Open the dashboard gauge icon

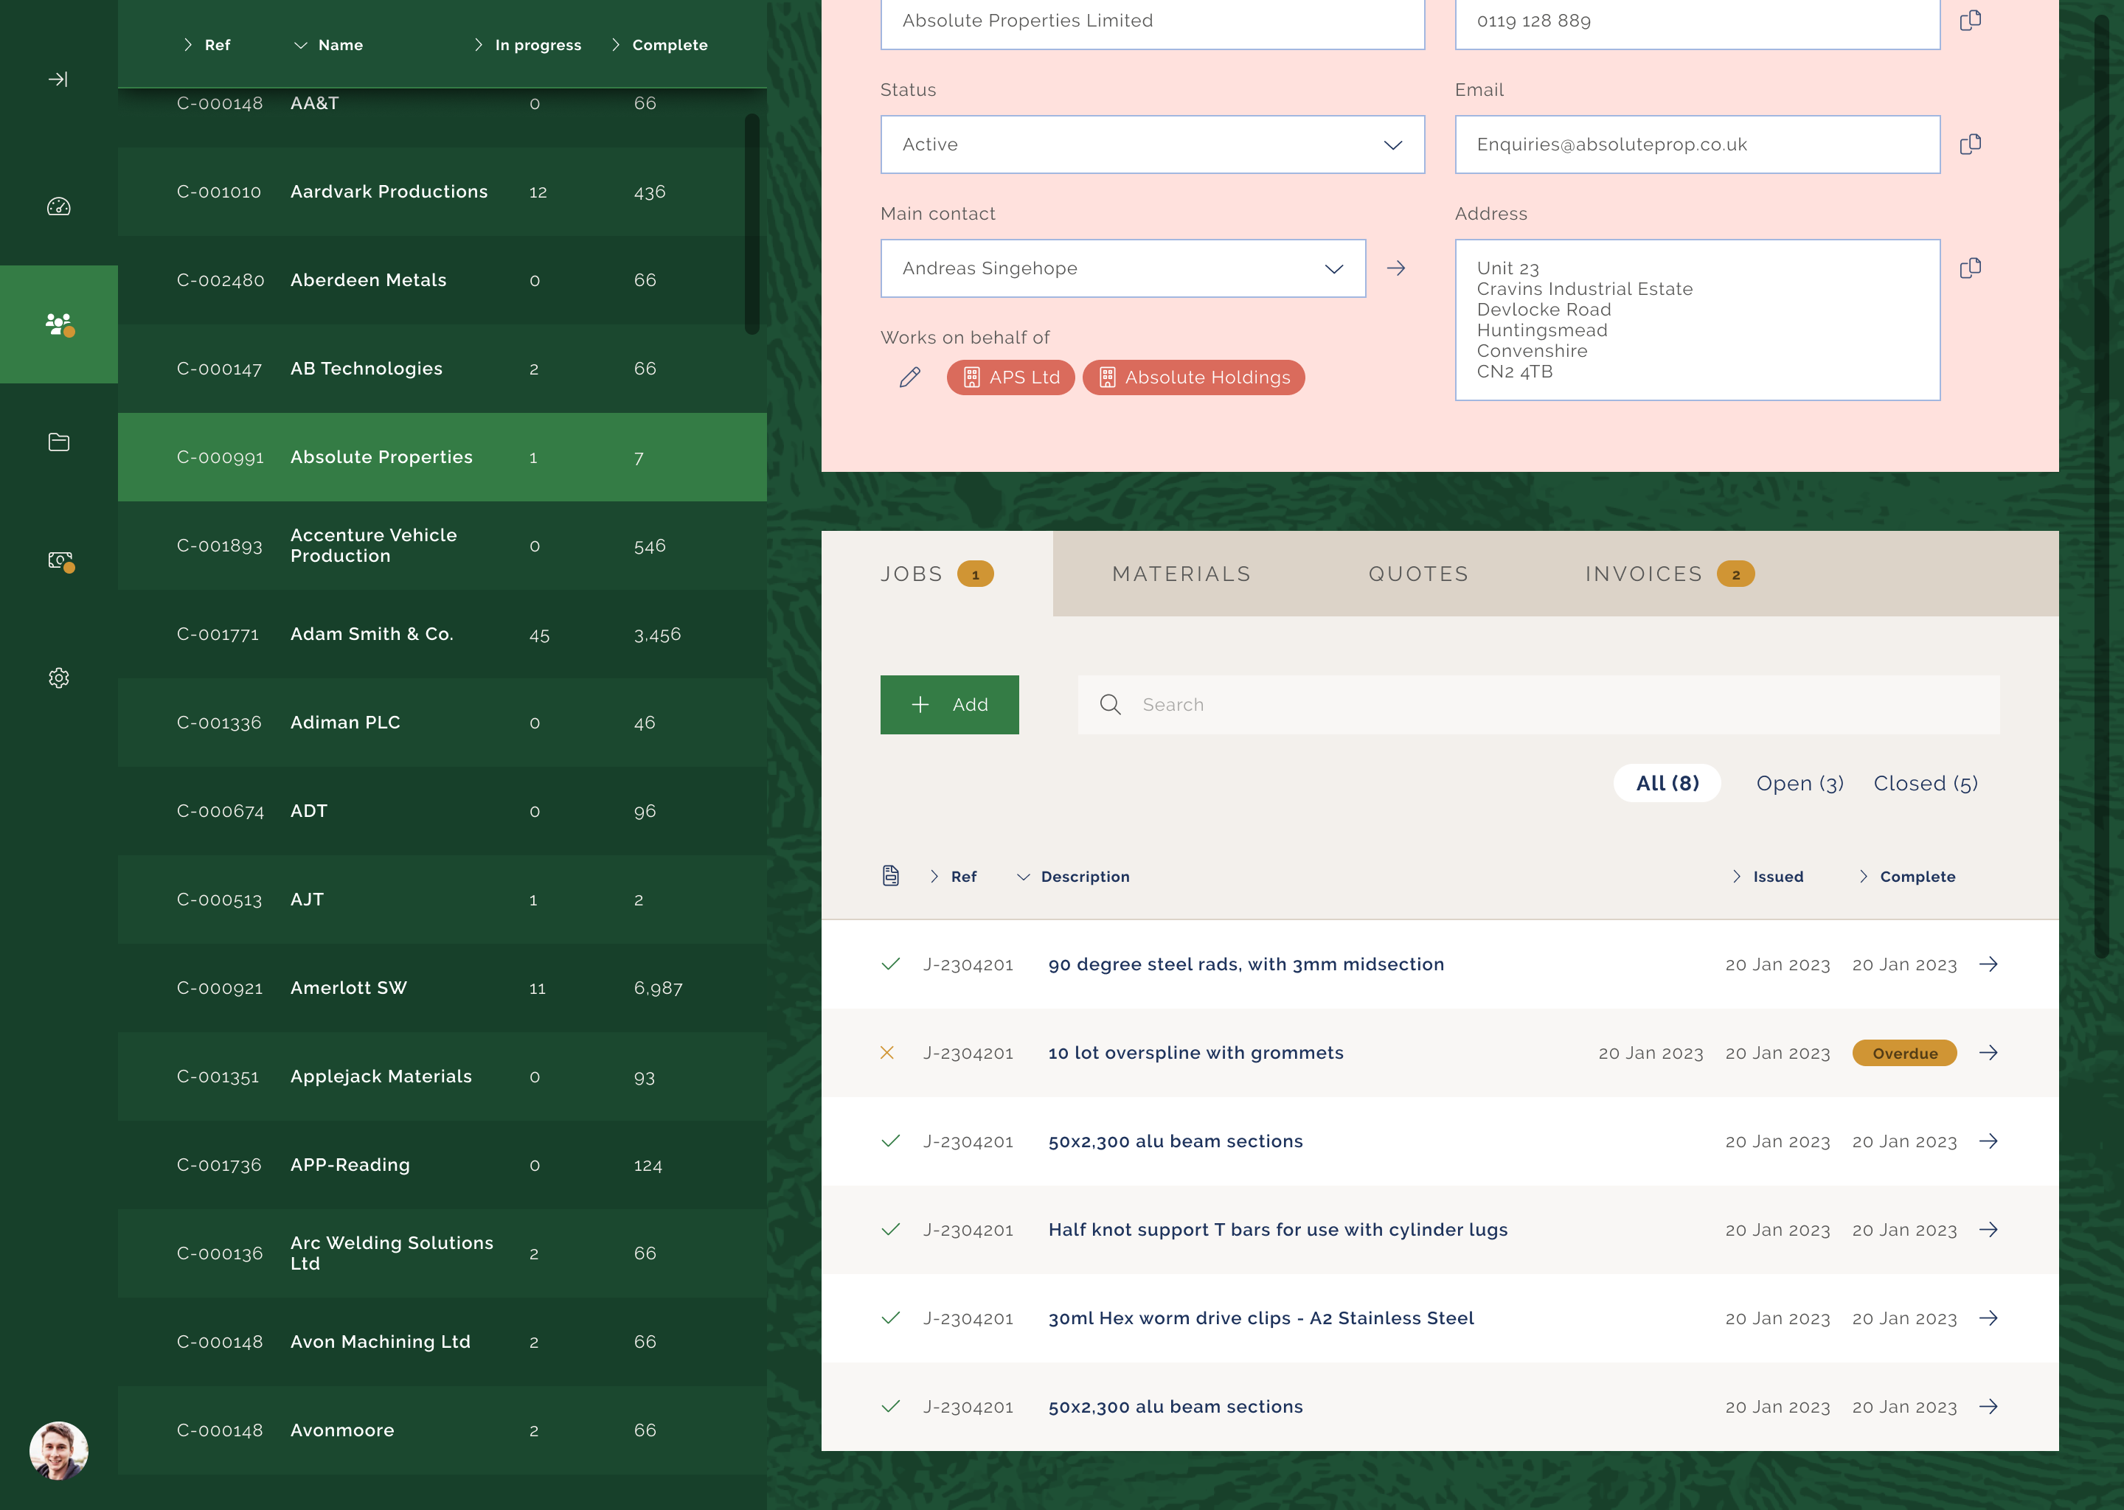pos(58,206)
